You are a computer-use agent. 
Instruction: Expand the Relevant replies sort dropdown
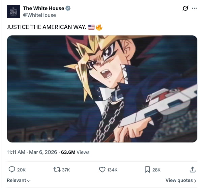click(x=19, y=180)
